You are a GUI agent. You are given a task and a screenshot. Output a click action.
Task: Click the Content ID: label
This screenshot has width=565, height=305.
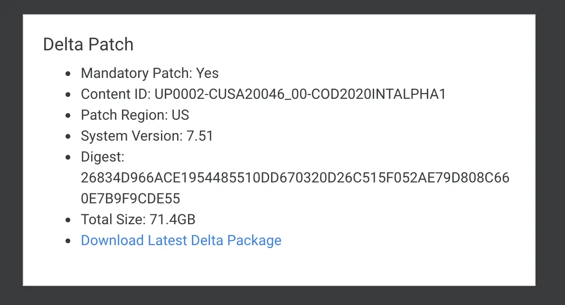point(116,94)
